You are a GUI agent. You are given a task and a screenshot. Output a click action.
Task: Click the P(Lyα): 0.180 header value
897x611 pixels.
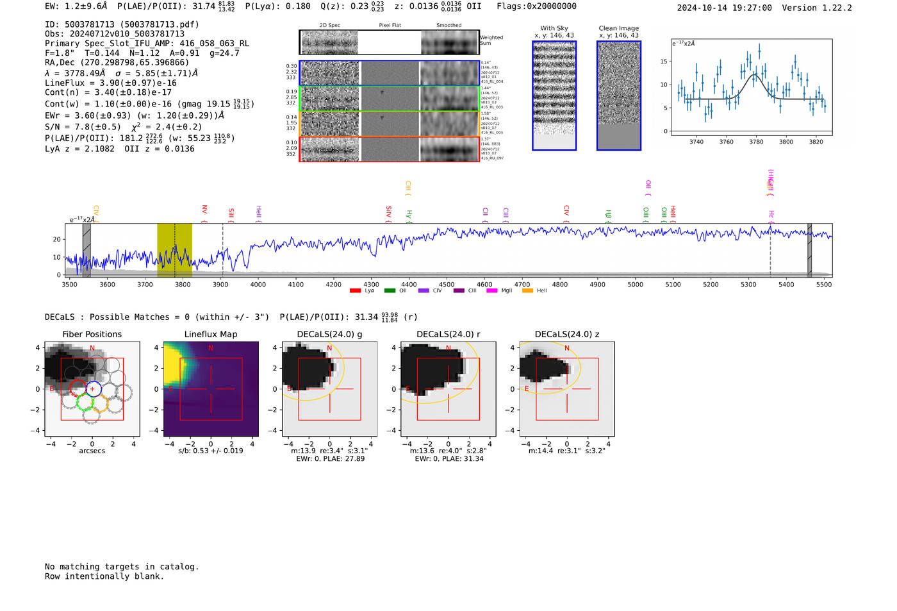pyautogui.click(x=278, y=6)
